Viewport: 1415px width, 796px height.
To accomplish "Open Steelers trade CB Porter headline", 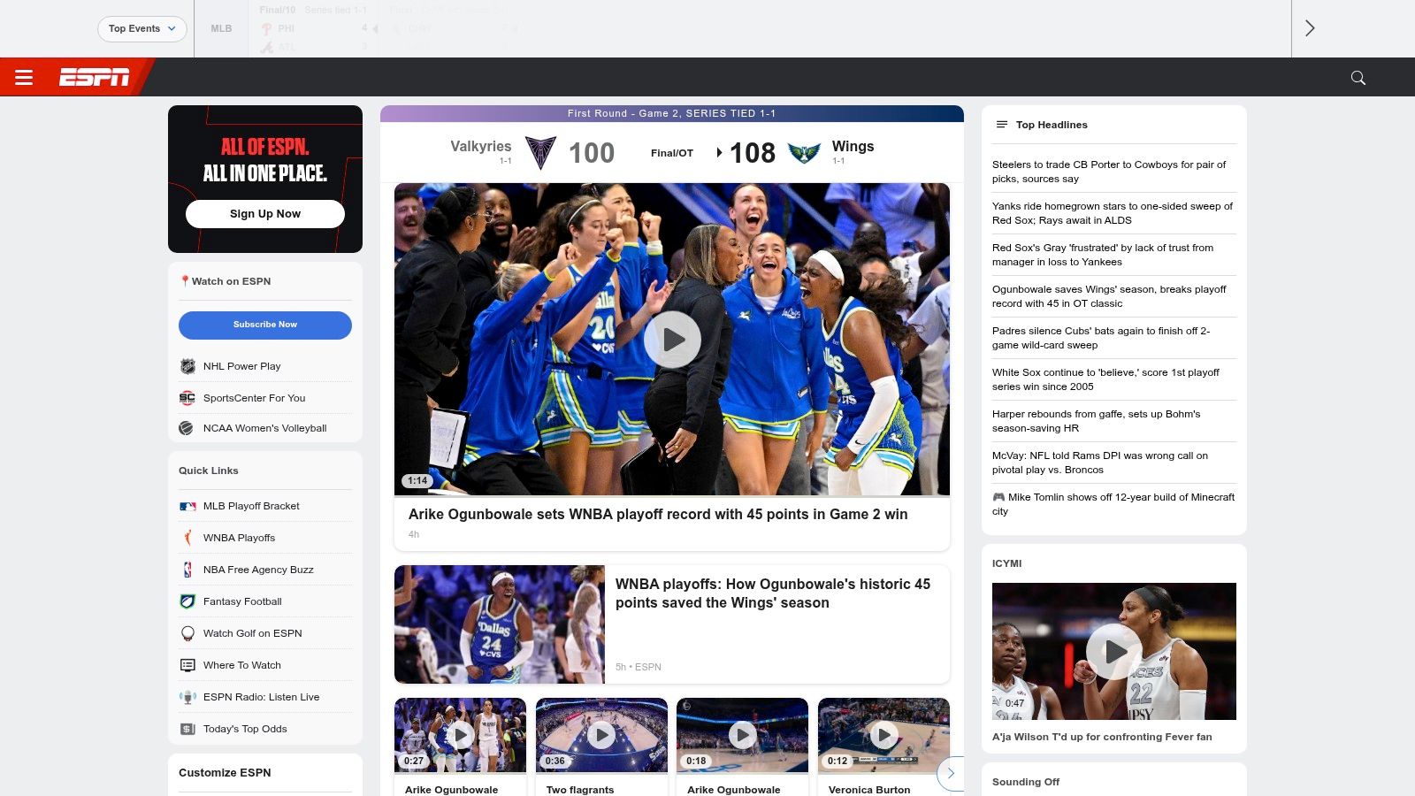I will point(1109,172).
